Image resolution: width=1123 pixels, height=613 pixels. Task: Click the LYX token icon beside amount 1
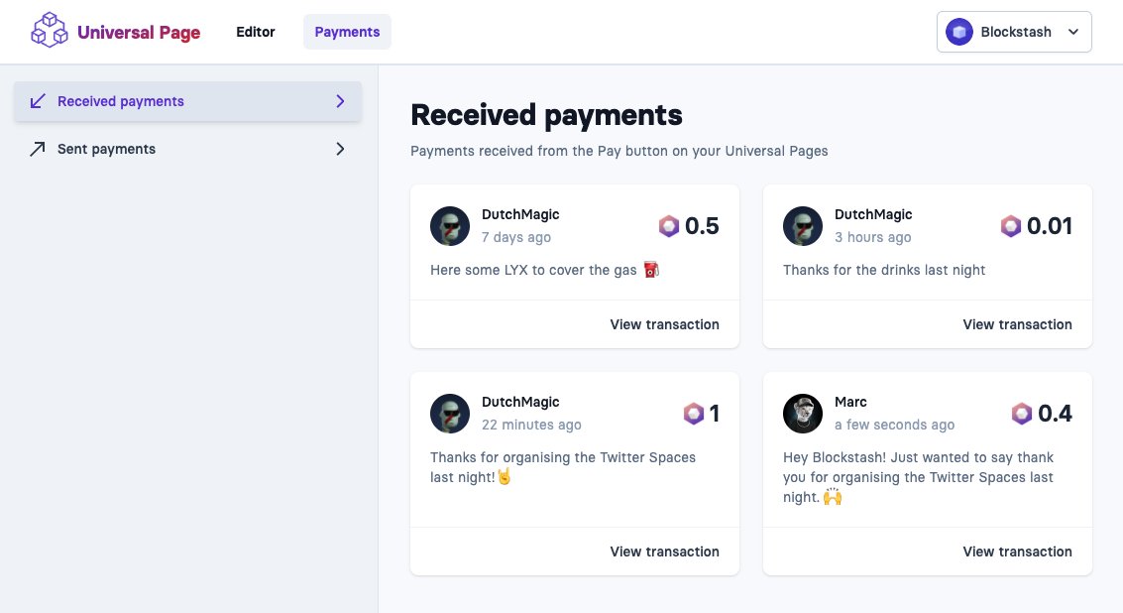(x=693, y=413)
